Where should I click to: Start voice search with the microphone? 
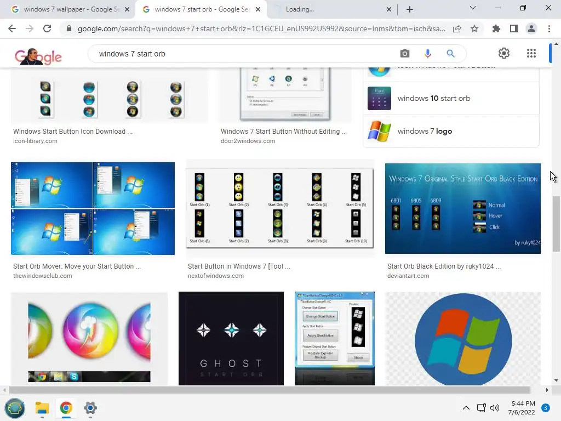[x=427, y=54]
